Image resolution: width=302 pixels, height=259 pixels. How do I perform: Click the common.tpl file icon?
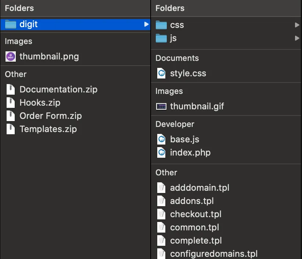pos(161,227)
